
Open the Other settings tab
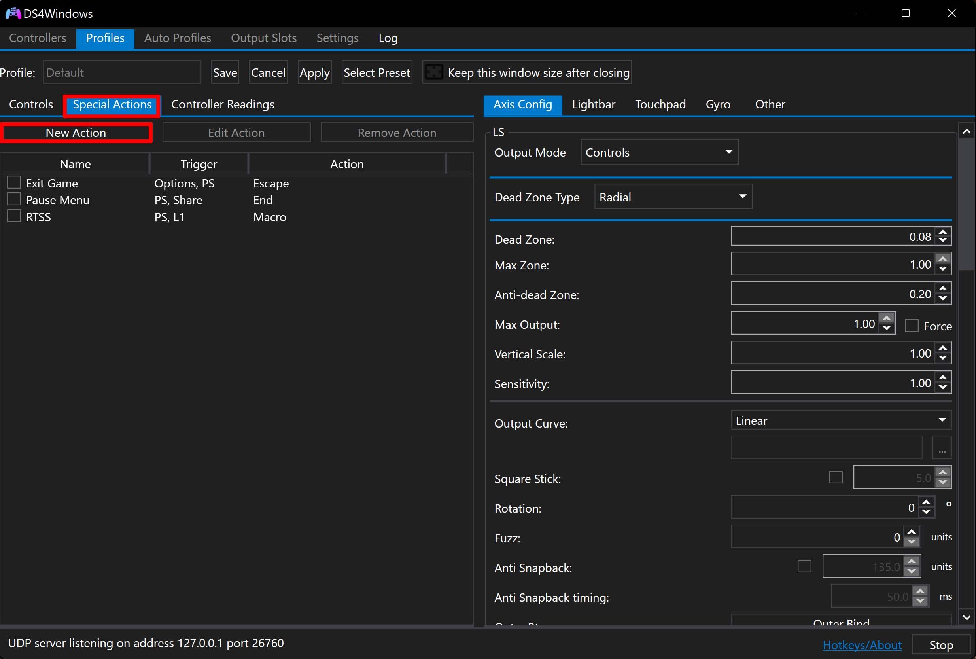point(770,104)
